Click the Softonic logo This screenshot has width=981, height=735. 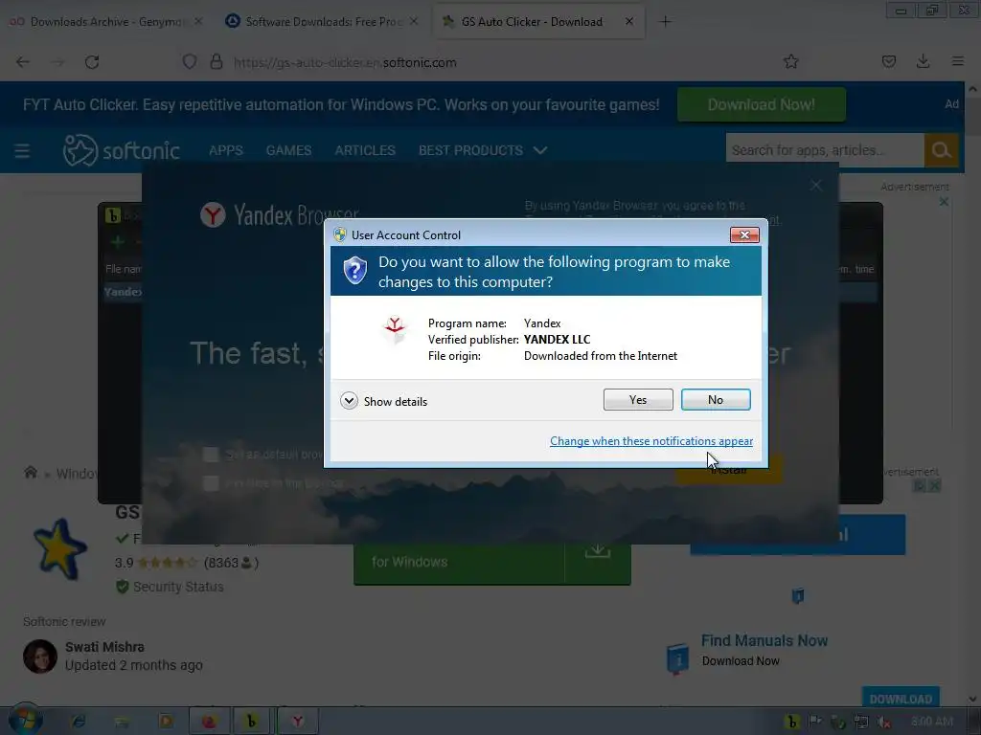tap(122, 150)
